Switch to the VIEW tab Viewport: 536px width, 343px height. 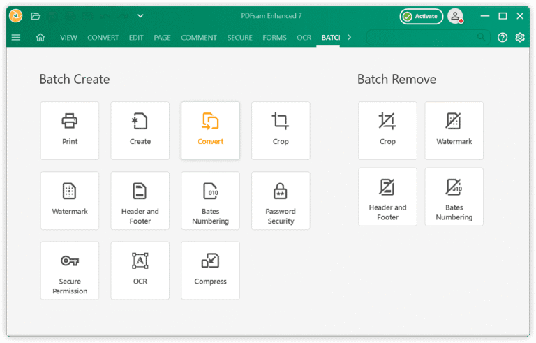pos(68,38)
